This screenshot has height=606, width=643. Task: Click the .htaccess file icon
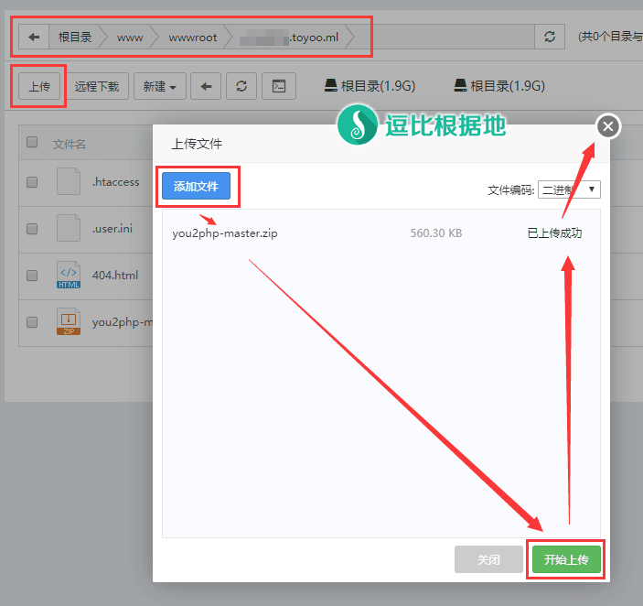point(69,181)
